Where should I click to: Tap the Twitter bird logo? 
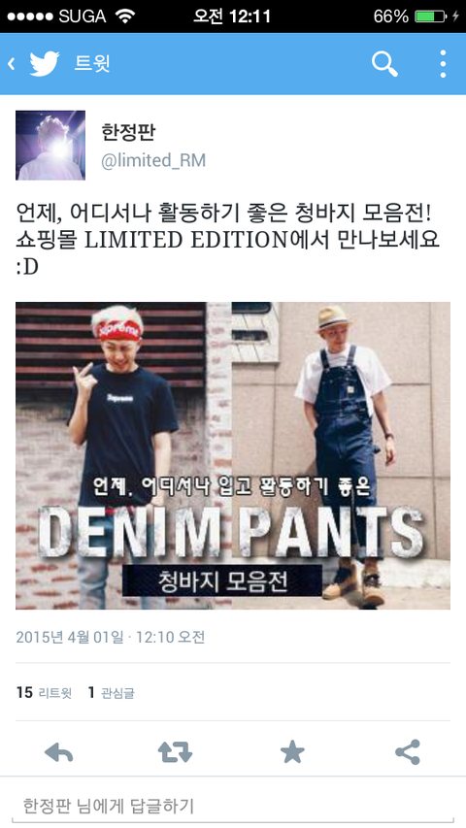(x=45, y=64)
